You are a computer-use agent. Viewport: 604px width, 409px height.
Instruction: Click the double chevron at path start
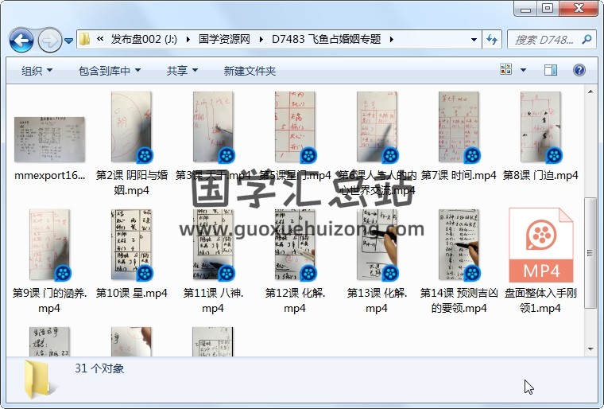pyautogui.click(x=100, y=39)
